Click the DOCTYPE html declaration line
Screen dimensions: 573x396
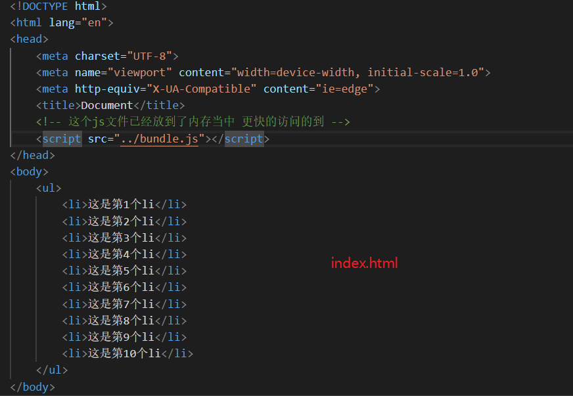point(58,6)
